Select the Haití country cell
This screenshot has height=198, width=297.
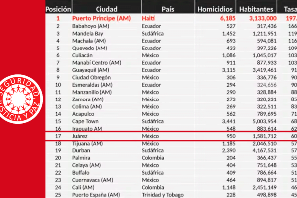tap(149, 18)
